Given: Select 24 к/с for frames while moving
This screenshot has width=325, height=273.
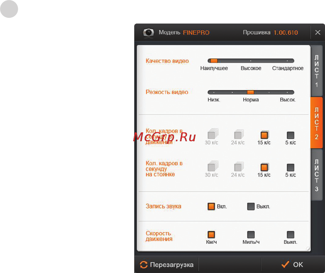Looking at the screenshot, I should point(238,135).
